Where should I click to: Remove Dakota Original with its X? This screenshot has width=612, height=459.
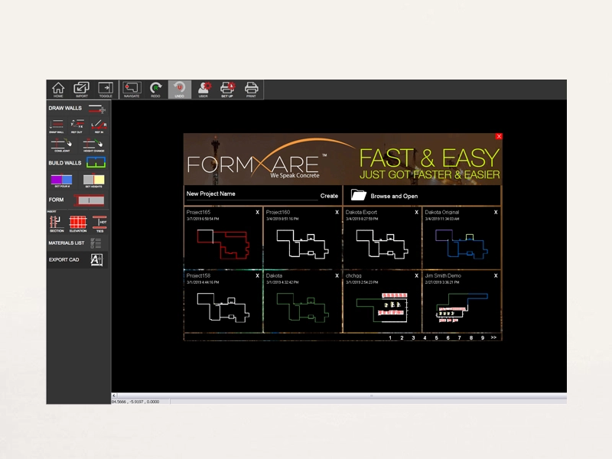[x=496, y=213]
